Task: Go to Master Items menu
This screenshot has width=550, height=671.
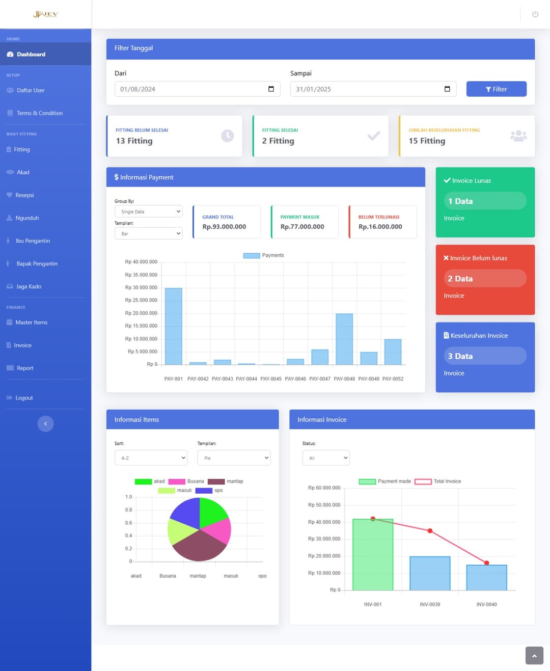Action: pyautogui.click(x=31, y=323)
